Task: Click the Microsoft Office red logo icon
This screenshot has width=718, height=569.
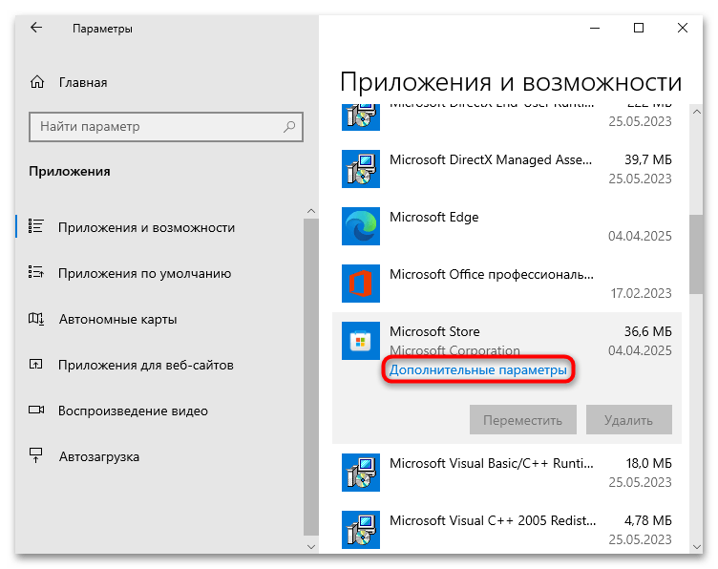Action: coord(361,284)
